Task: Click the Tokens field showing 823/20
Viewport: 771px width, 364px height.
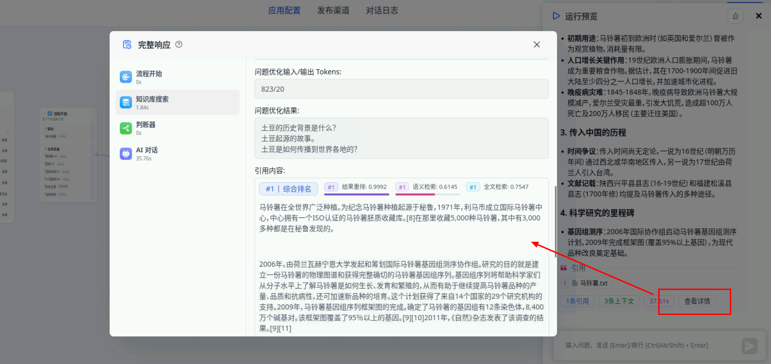Action: coord(401,89)
